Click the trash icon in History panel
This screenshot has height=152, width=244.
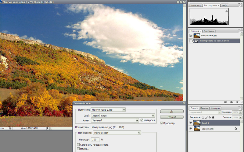pos(238,102)
